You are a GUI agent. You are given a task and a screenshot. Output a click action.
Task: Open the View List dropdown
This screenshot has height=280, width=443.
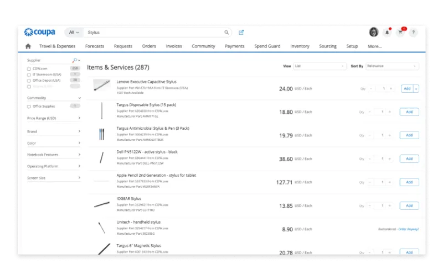[x=320, y=66]
